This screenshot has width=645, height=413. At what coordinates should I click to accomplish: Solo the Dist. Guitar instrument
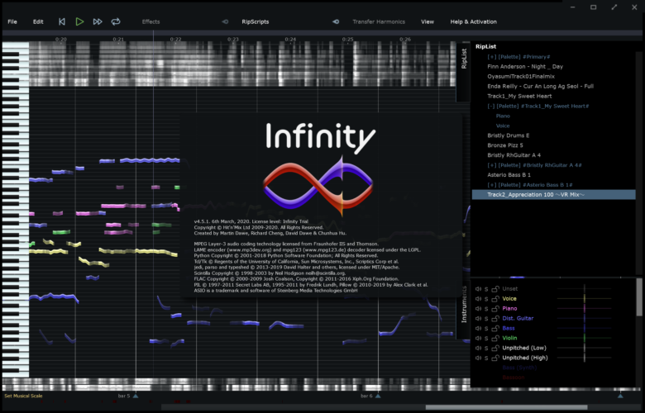[486, 319]
